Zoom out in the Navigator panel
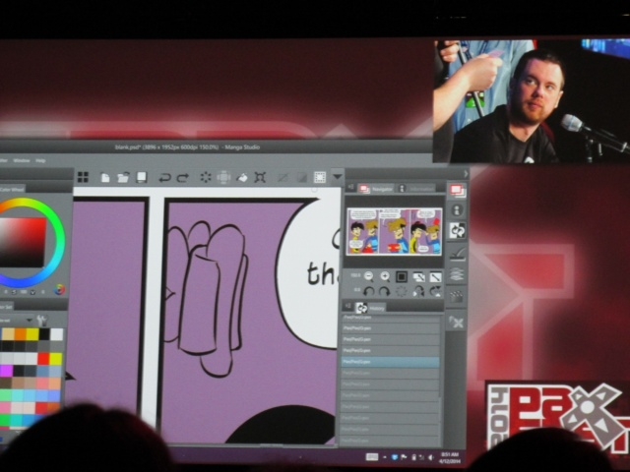Image resolution: width=630 pixels, height=472 pixels. pyautogui.click(x=368, y=276)
